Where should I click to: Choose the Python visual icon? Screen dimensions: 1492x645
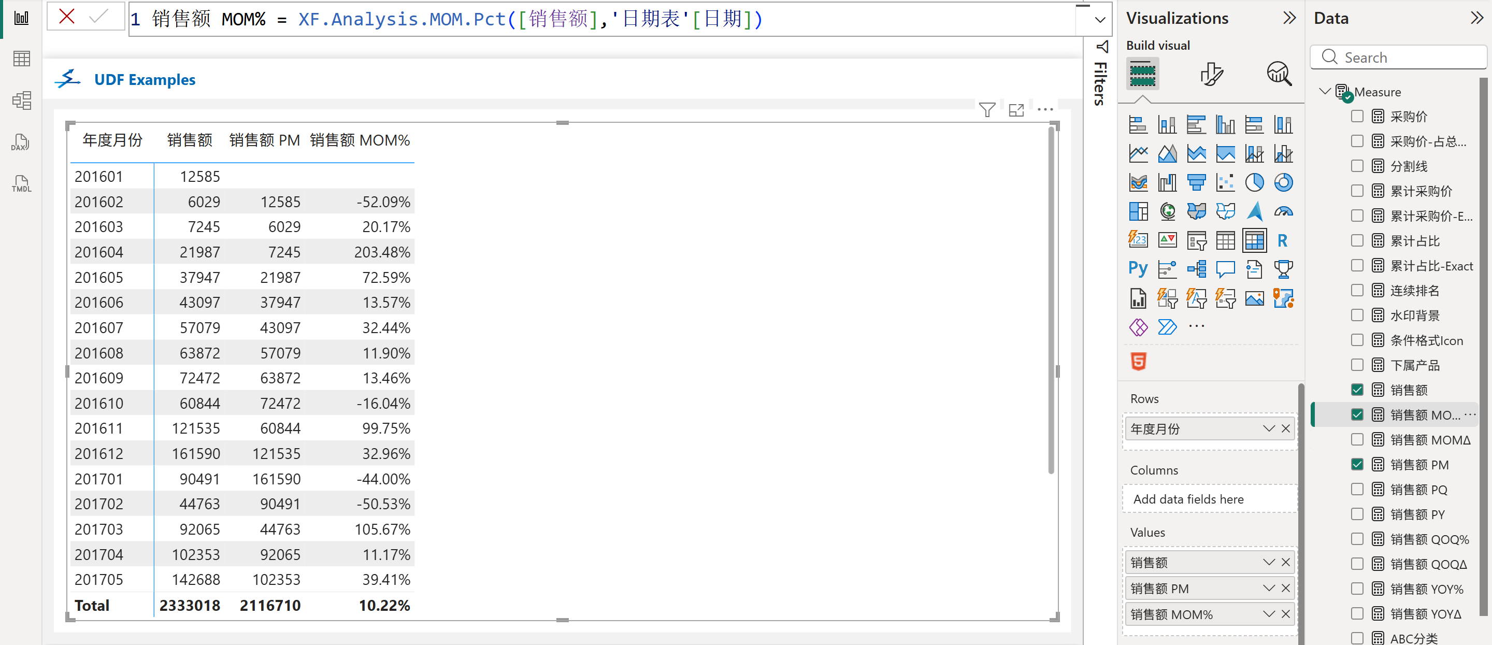coord(1138,269)
